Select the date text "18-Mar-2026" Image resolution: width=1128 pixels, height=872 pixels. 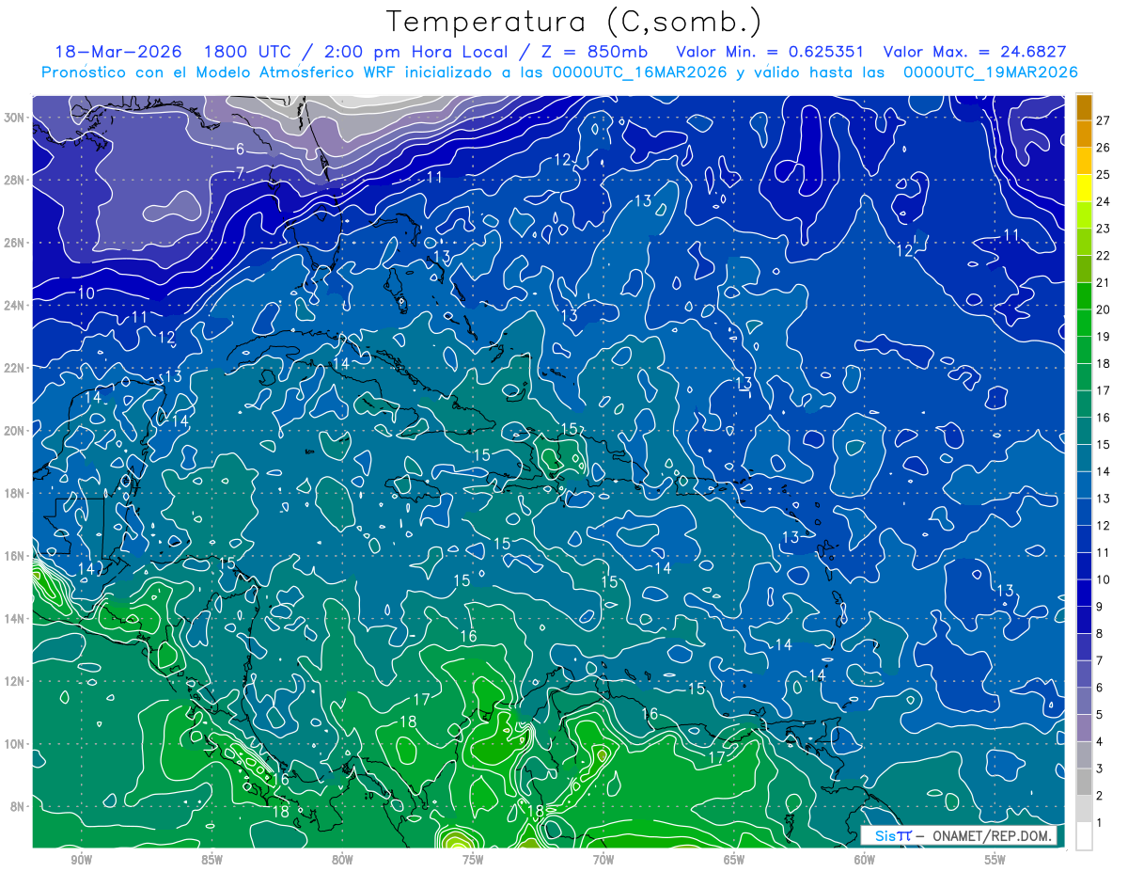tap(117, 52)
